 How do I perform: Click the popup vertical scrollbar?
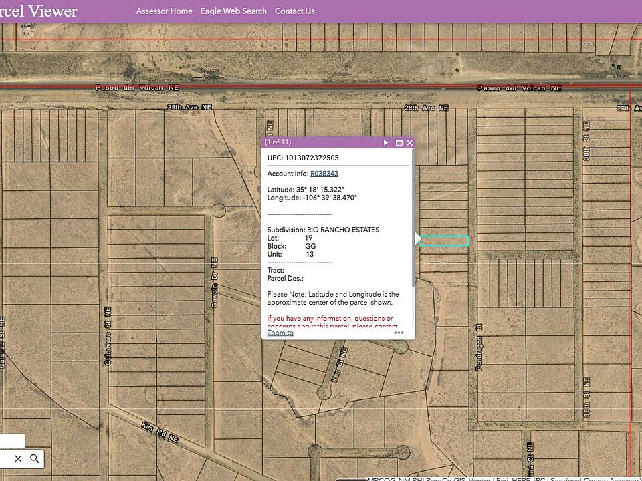click(x=413, y=218)
